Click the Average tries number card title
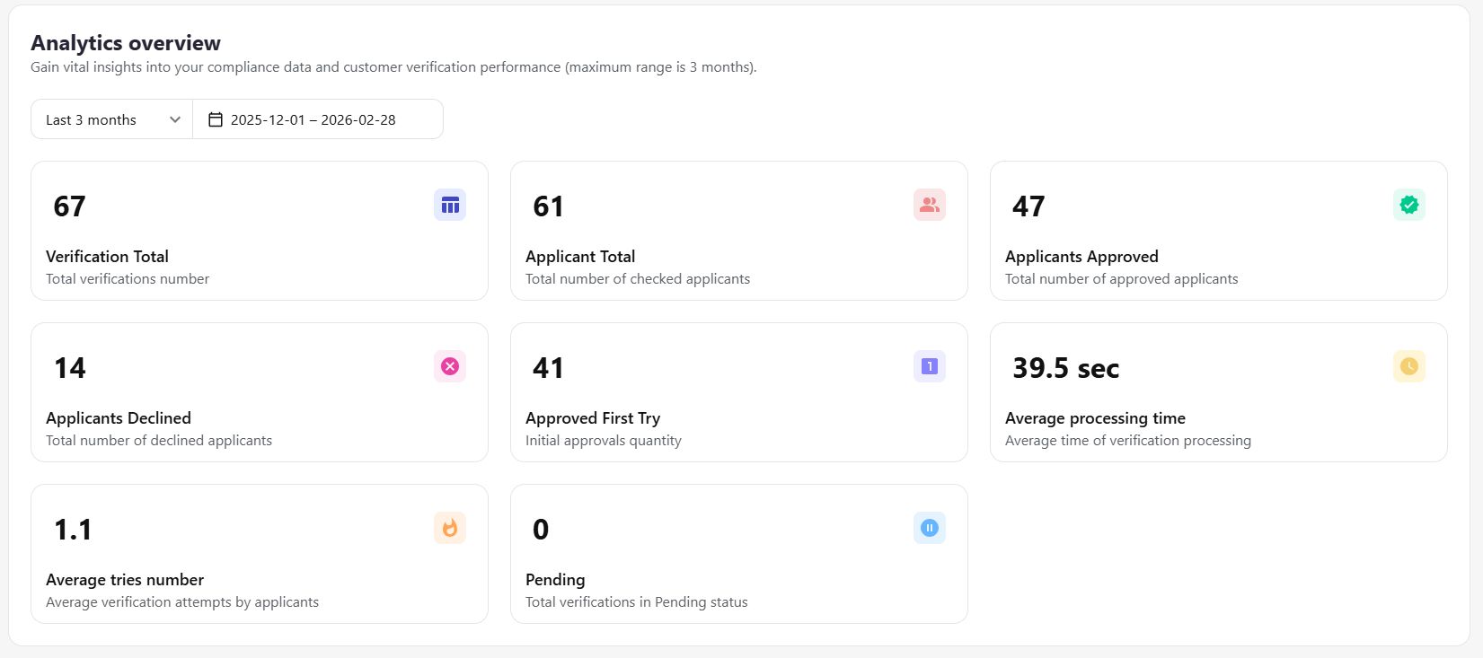1483x658 pixels. [125, 580]
